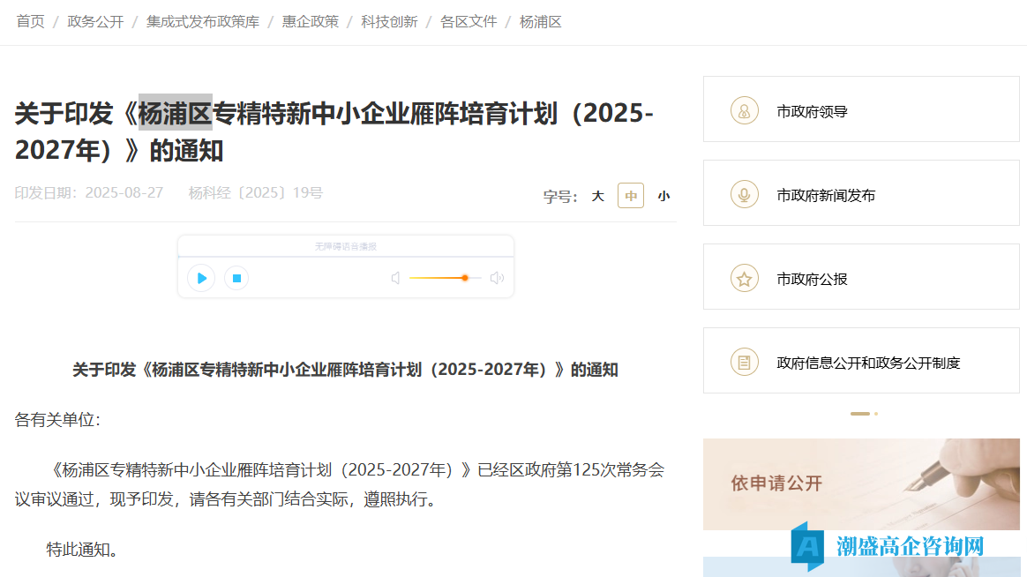Open 科技创新 from the breadcrumb
Image resolution: width=1027 pixels, height=577 pixels.
click(388, 21)
